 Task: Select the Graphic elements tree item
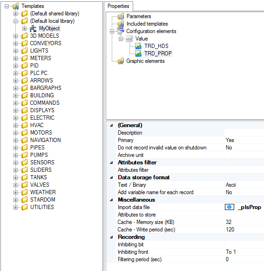point(145,61)
